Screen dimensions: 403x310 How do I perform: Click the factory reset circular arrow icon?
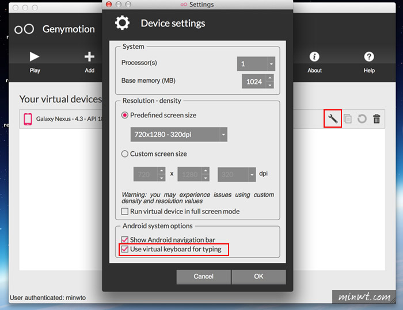pos(362,118)
